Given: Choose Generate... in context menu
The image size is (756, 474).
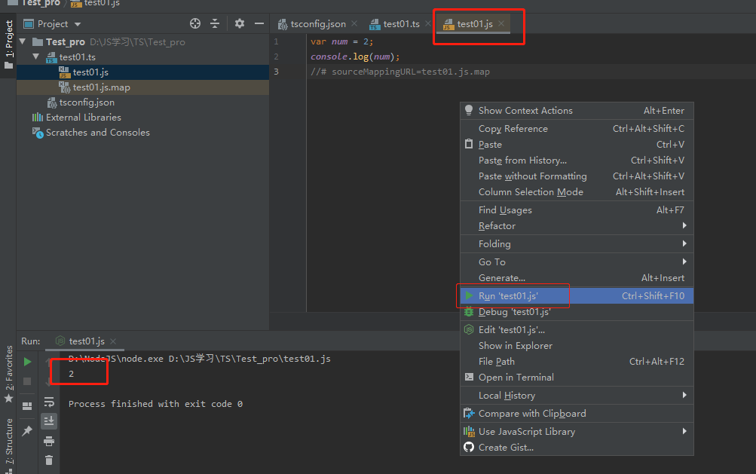Looking at the screenshot, I should pos(577,278).
